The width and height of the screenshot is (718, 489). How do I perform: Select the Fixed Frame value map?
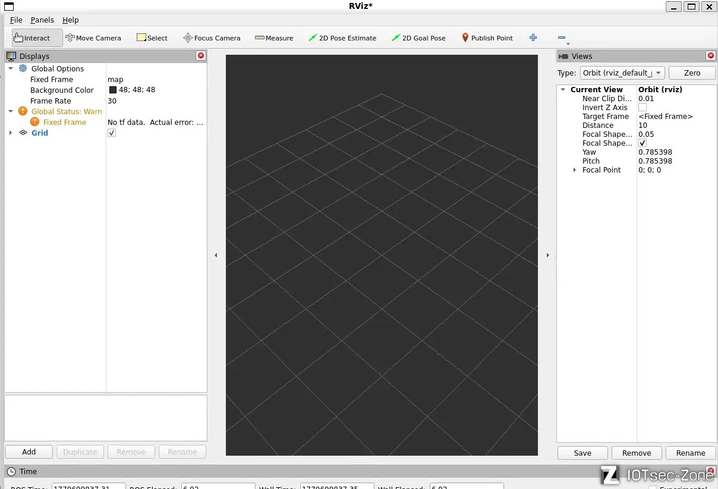coord(115,79)
